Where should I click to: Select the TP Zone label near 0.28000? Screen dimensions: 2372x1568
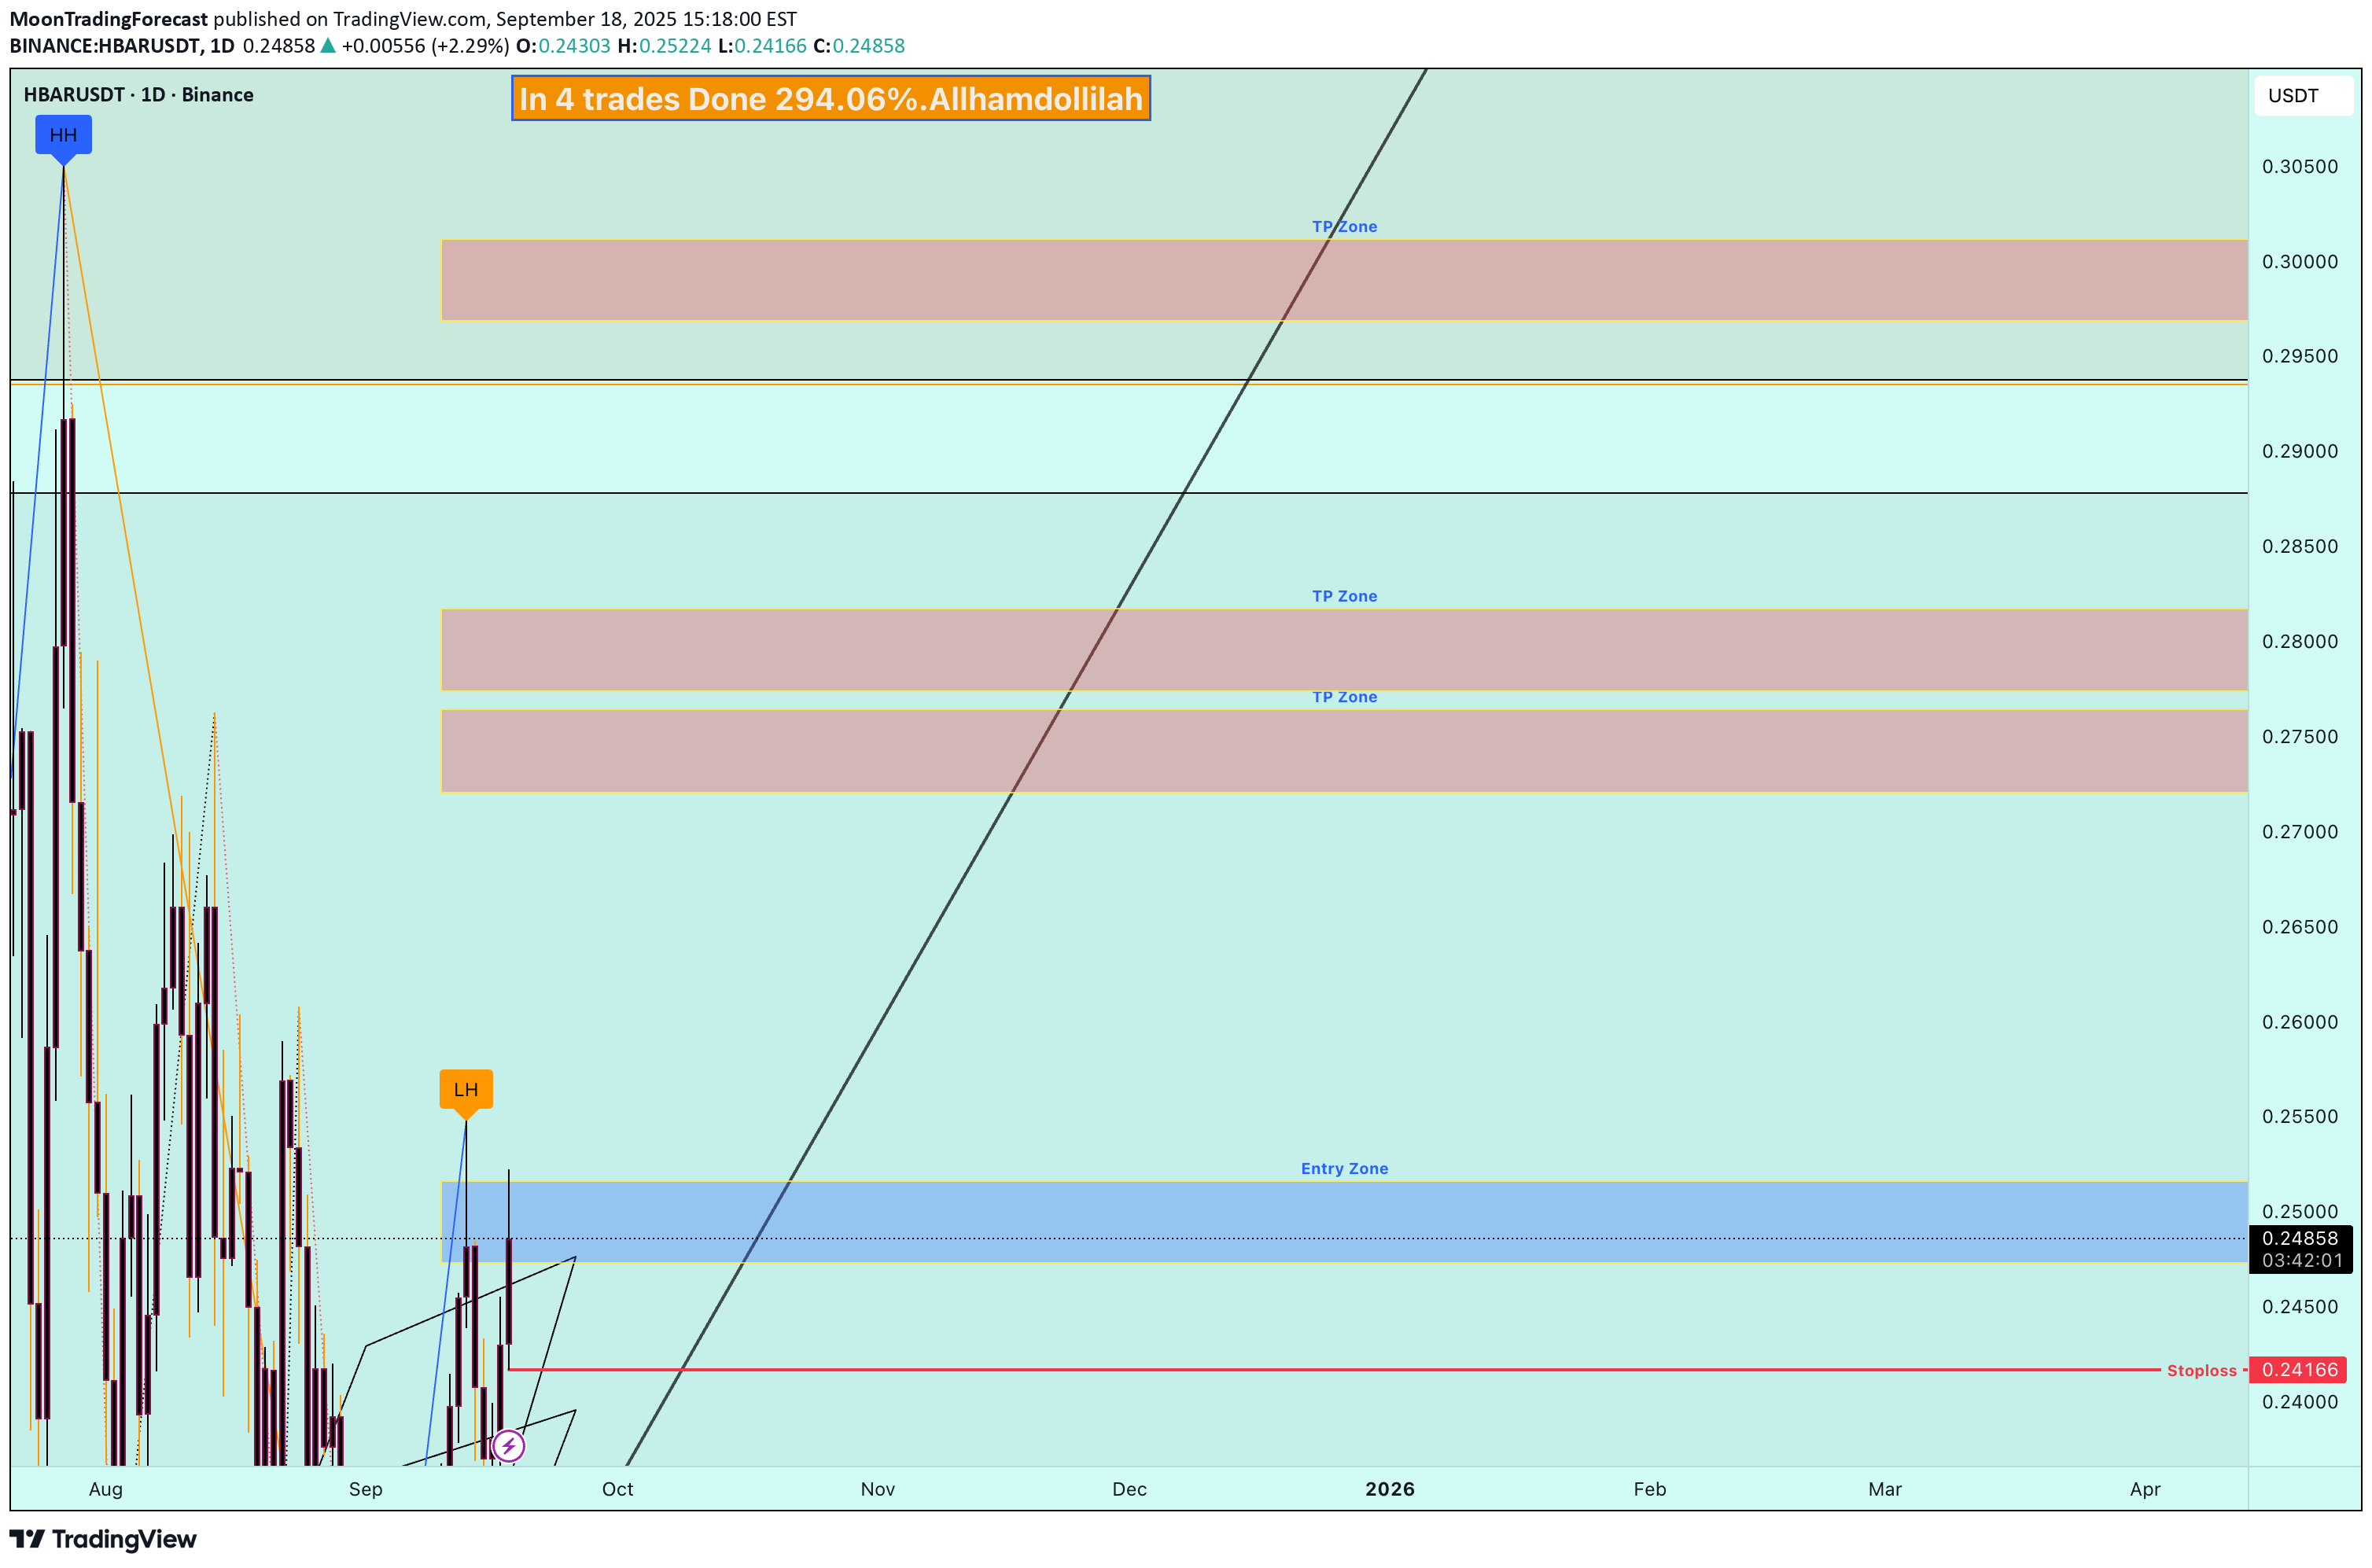1344,596
